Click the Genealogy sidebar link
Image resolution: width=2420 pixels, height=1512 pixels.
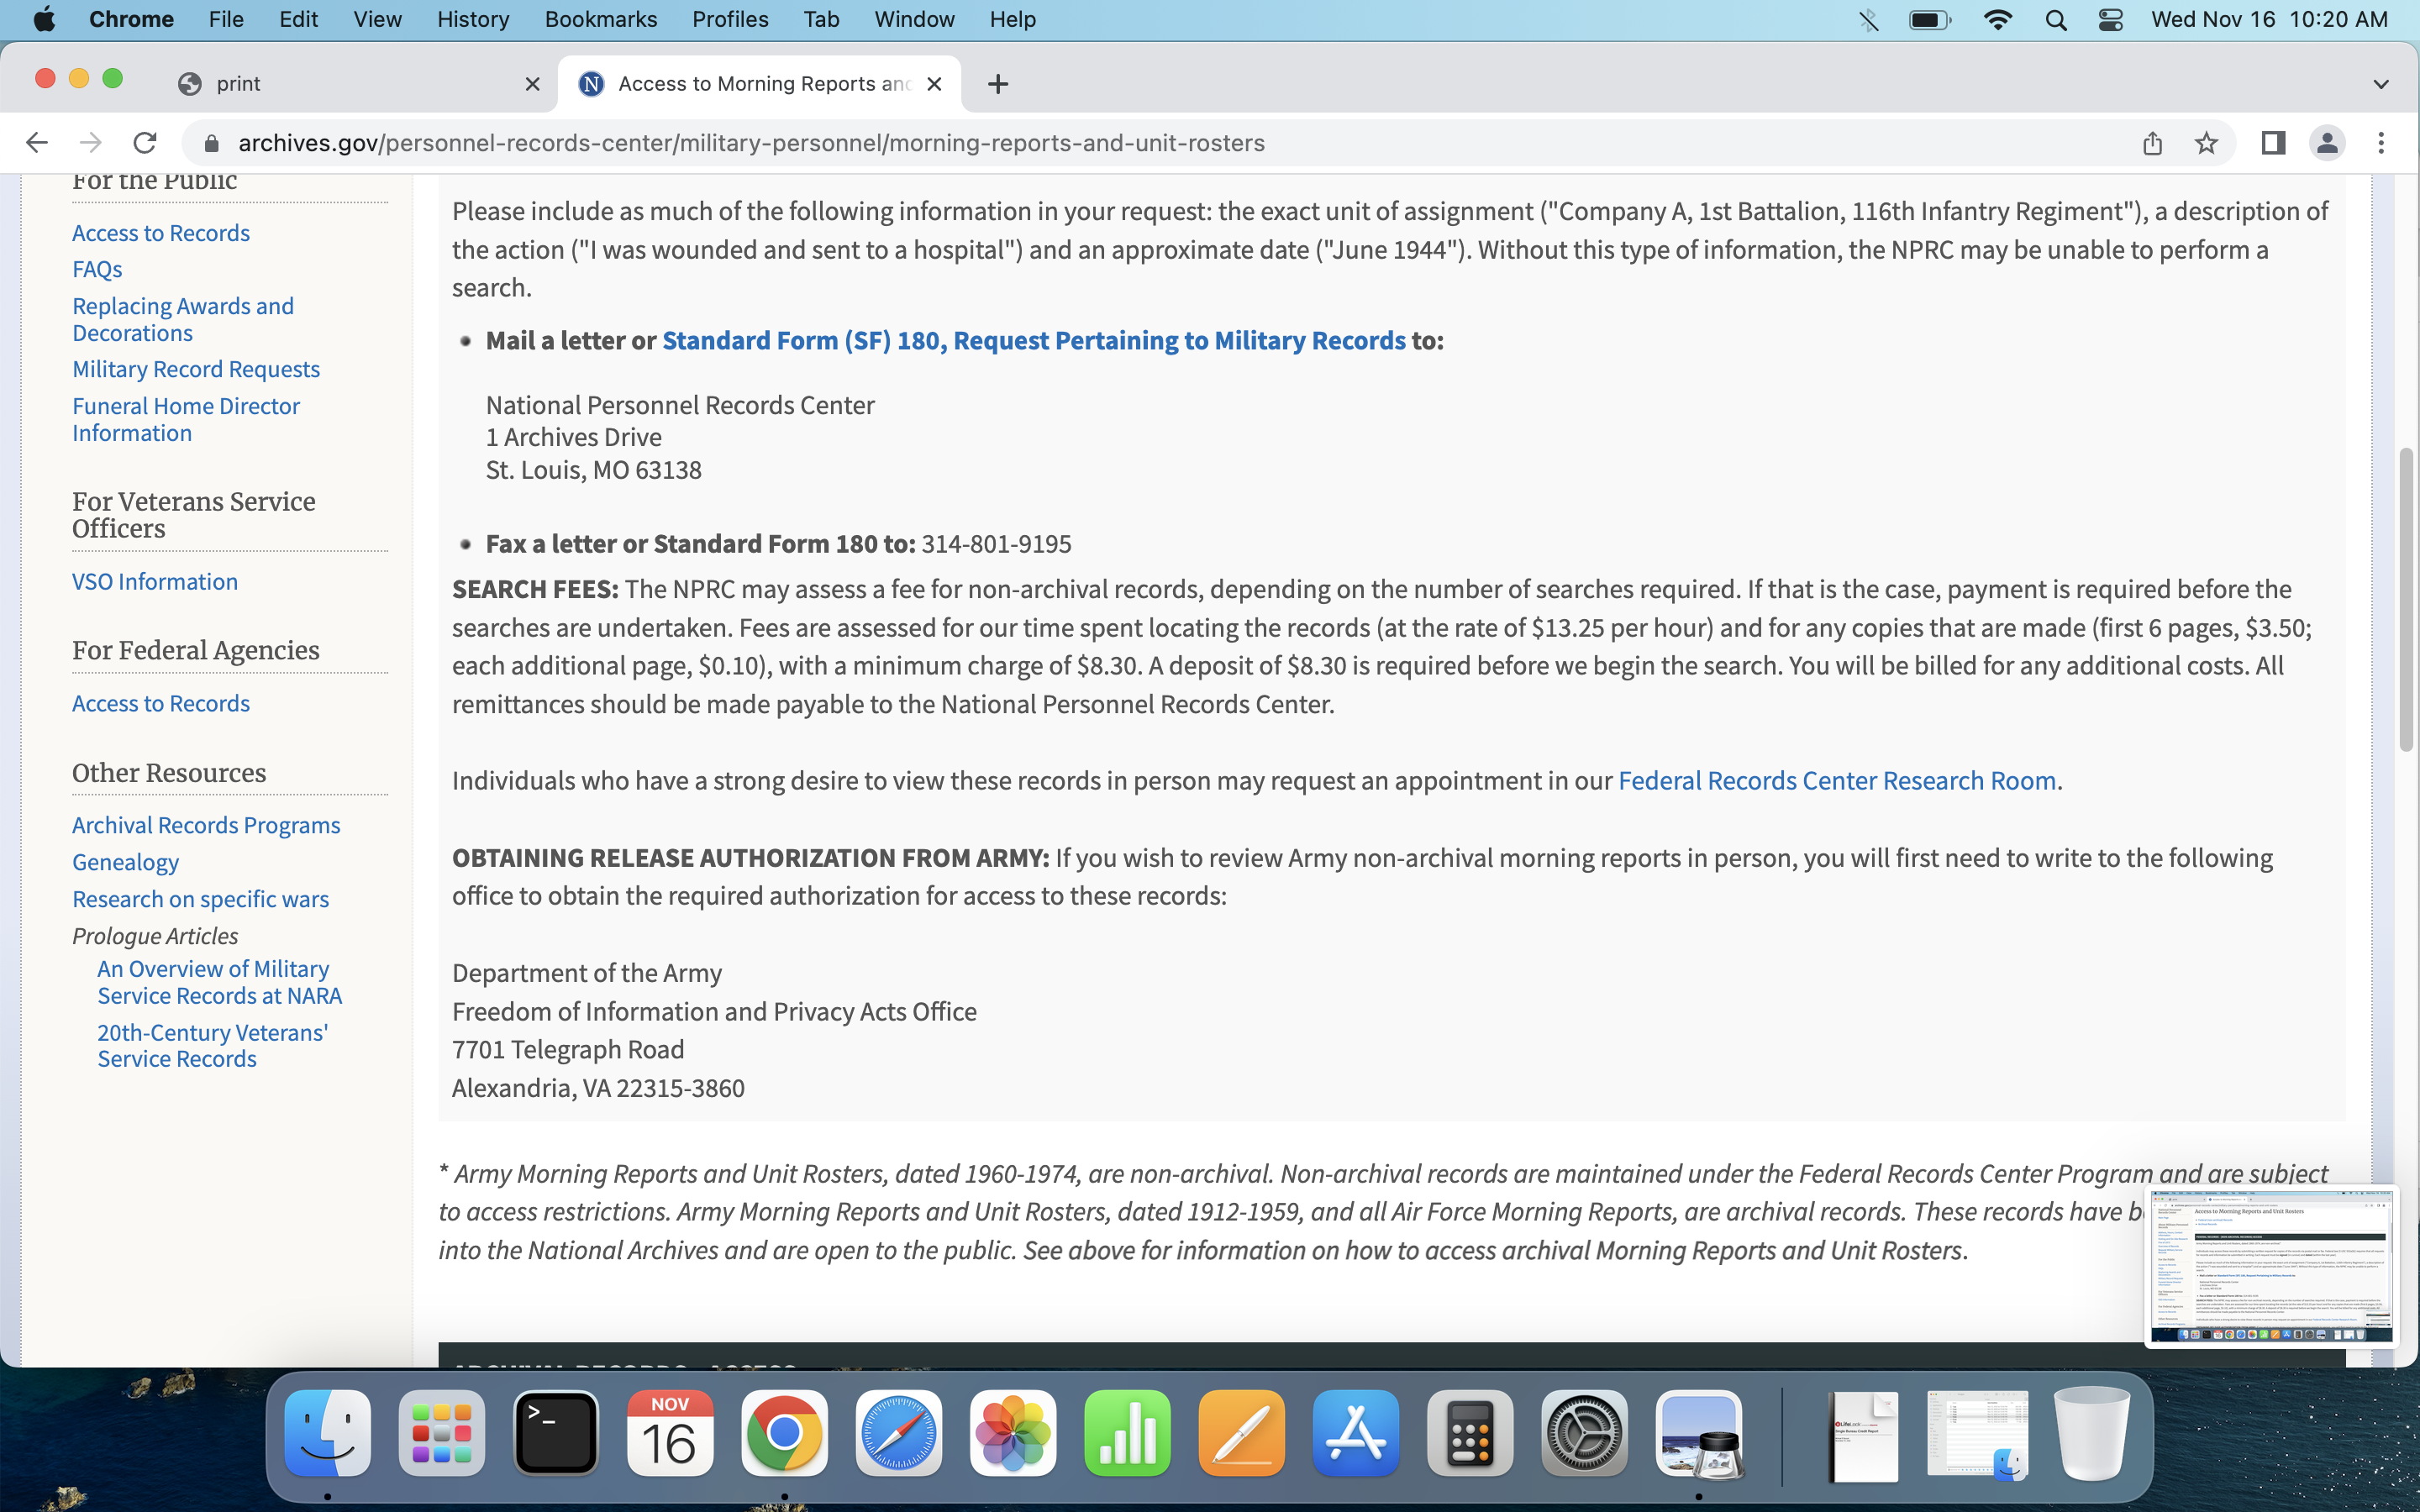[125, 862]
